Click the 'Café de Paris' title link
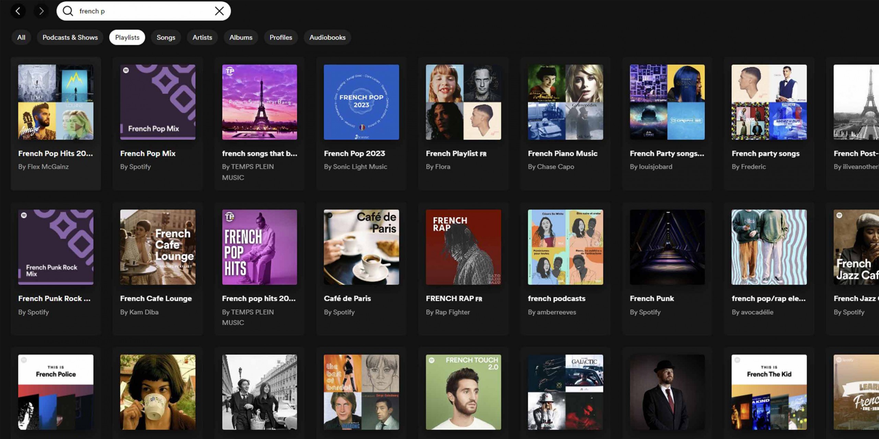This screenshot has height=439, width=879. coord(347,298)
